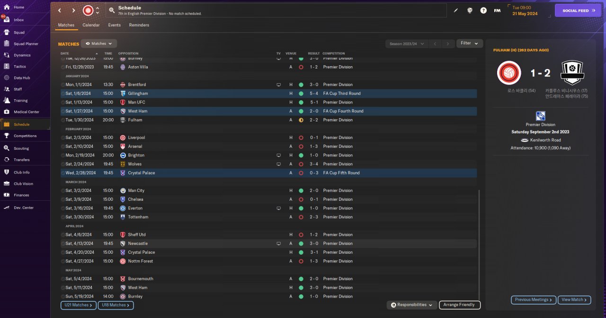Screen dimensions: 606x318
Task: Toggle reminder circle for Everton match
Action: click(x=63, y=208)
